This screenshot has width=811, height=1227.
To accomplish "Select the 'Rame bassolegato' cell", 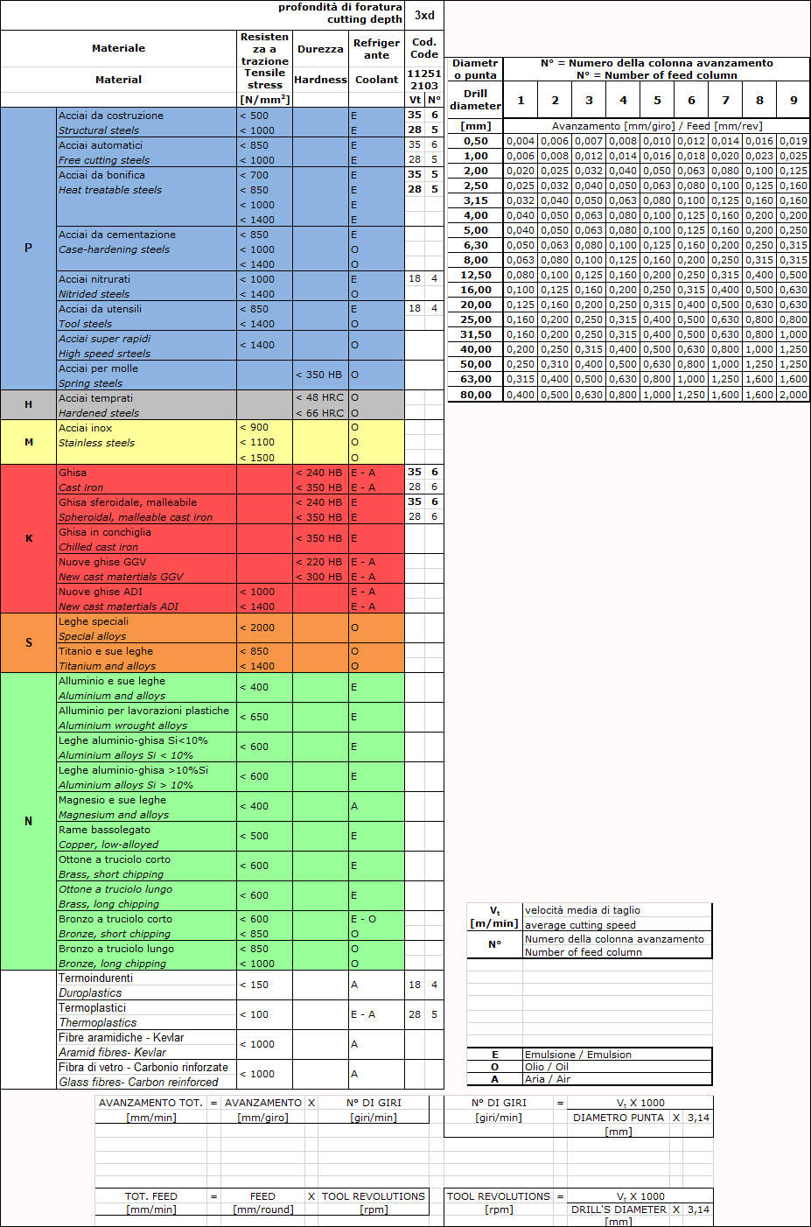I will tap(147, 830).
